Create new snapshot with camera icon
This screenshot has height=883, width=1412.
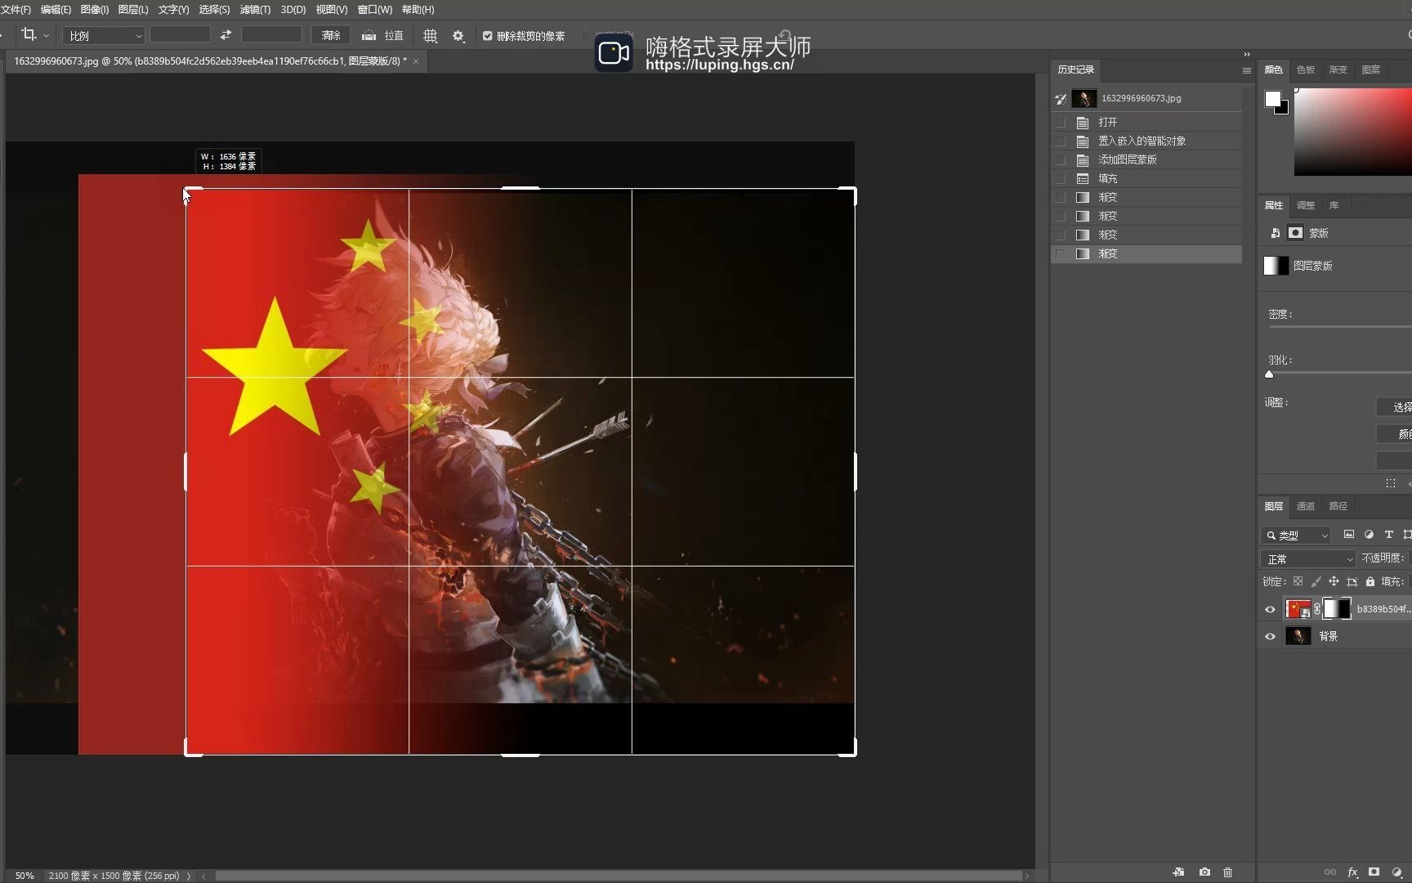click(x=1204, y=872)
